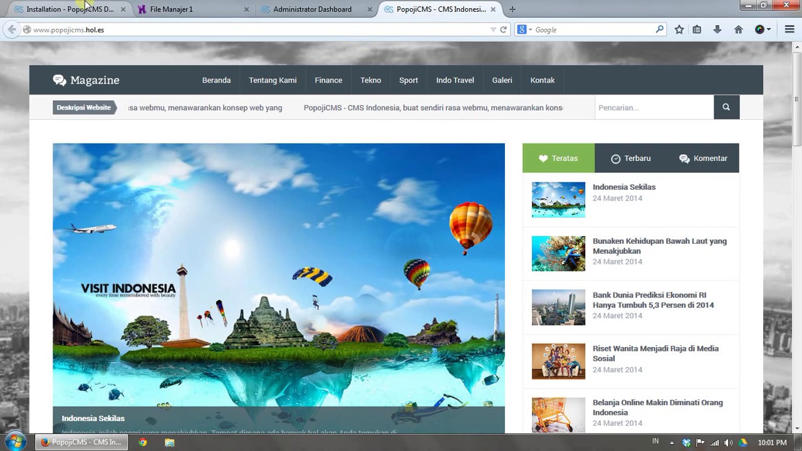Close the File Manajer 1 tab

tap(246, 9)
